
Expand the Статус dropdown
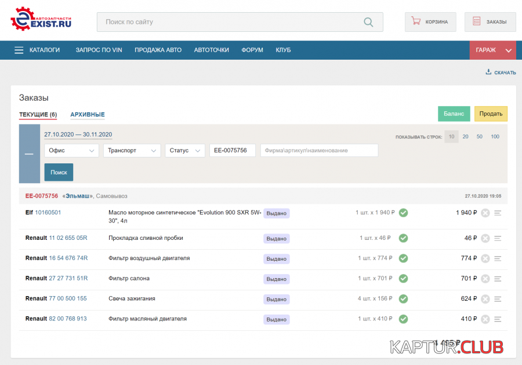tap(185, 151)
